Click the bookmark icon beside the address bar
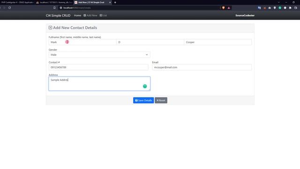The image size is (300, 169). pyautogui.click(x=54, y=8)
